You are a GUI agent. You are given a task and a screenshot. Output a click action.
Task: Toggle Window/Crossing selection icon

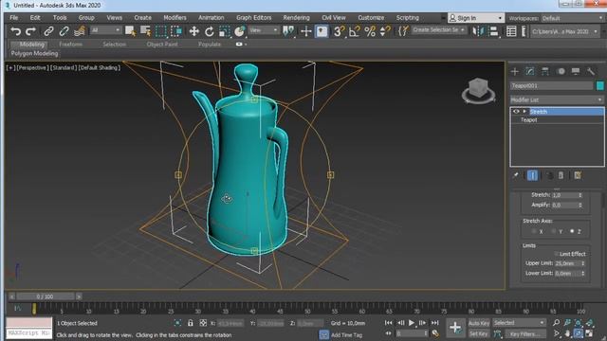(176, 31)
